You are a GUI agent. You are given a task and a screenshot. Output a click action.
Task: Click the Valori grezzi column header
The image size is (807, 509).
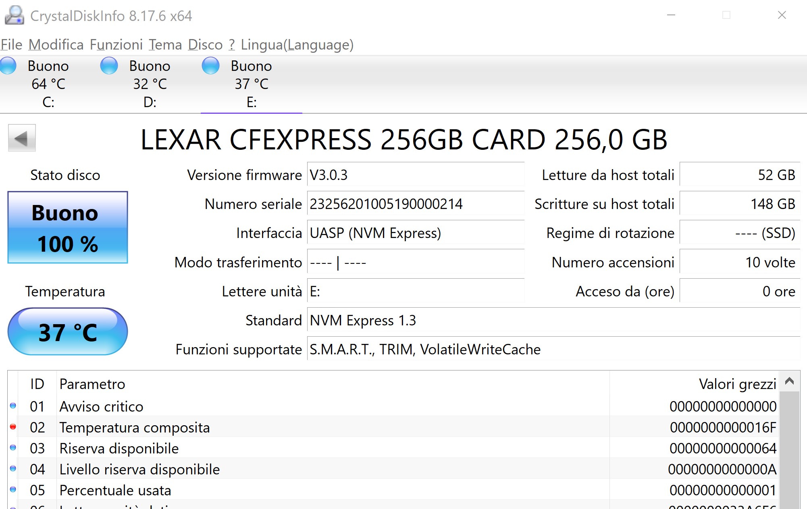point(694,384)
